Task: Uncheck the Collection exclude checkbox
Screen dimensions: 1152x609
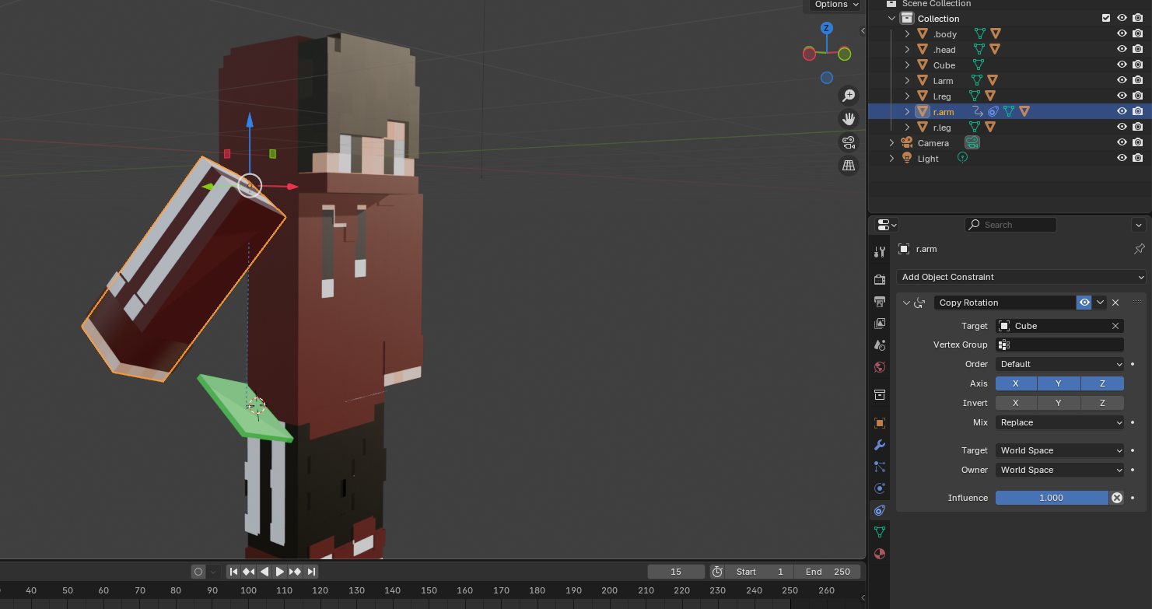Action: [1106, 19]
